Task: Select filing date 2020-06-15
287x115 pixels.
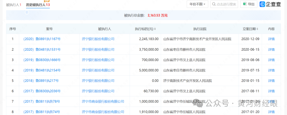Action: click(x=250, y=49)
